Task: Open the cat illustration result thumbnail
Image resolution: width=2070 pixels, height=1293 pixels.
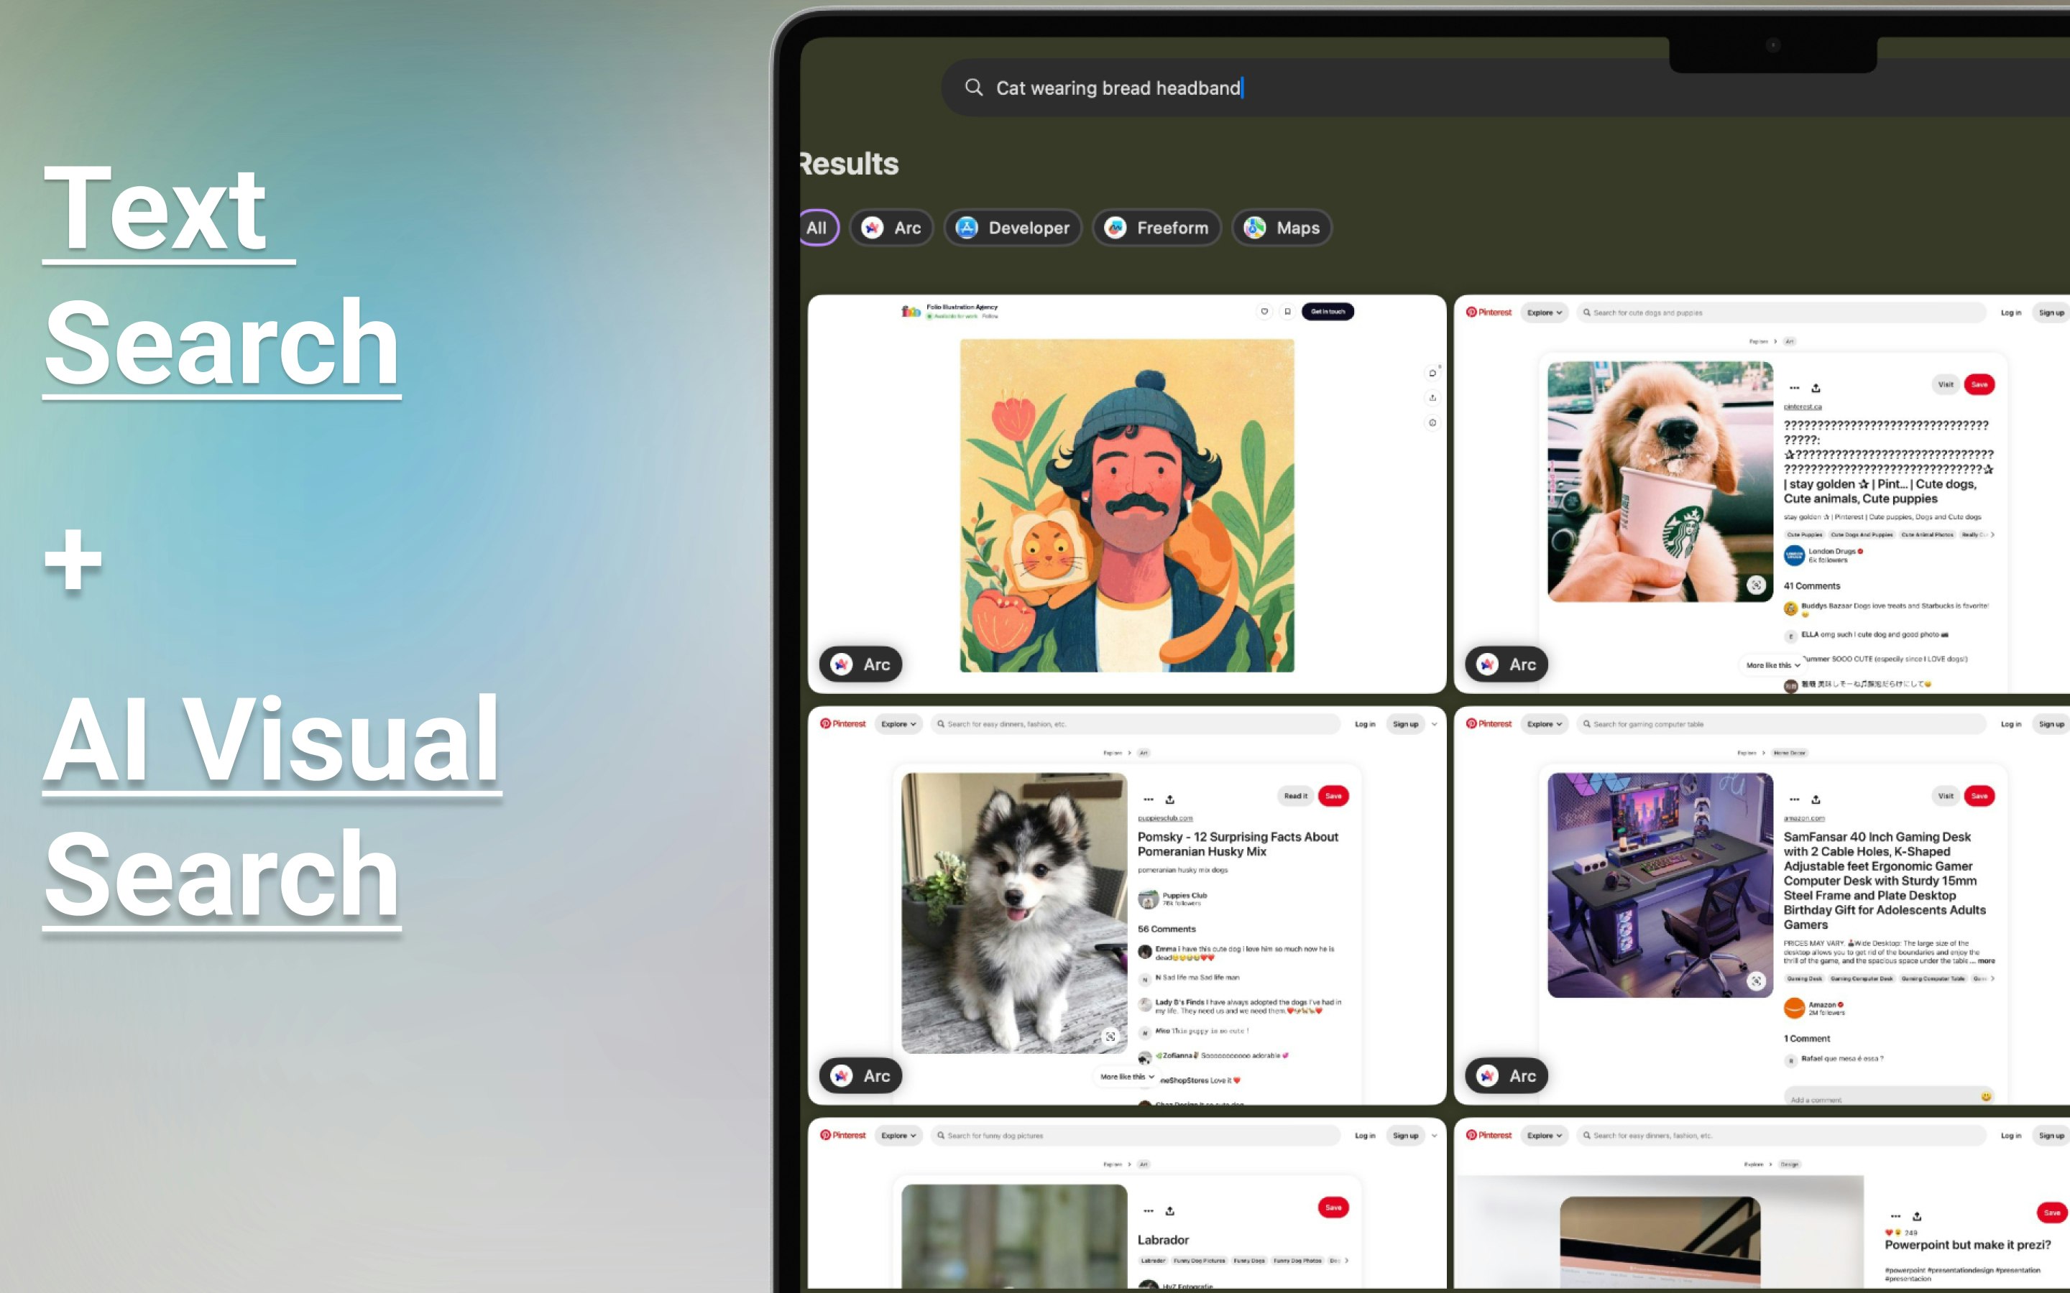Action: [1126, 504]
